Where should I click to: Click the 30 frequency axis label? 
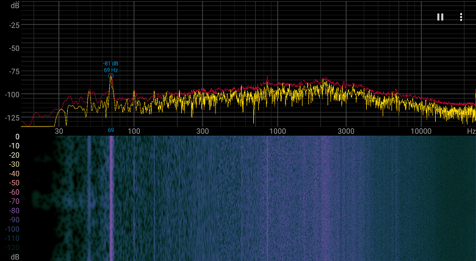(59, 131)
